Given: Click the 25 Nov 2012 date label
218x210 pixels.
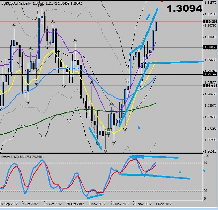Looking at the screenshot, I should coord(142,204).
